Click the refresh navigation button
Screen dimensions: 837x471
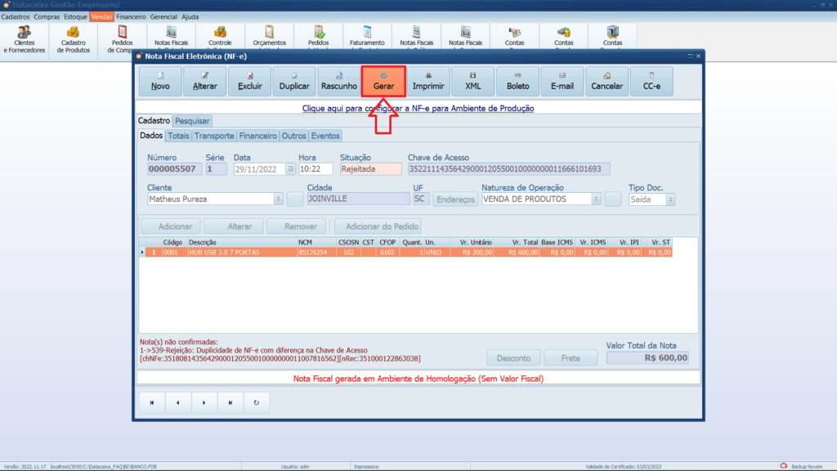click(256, 402)
